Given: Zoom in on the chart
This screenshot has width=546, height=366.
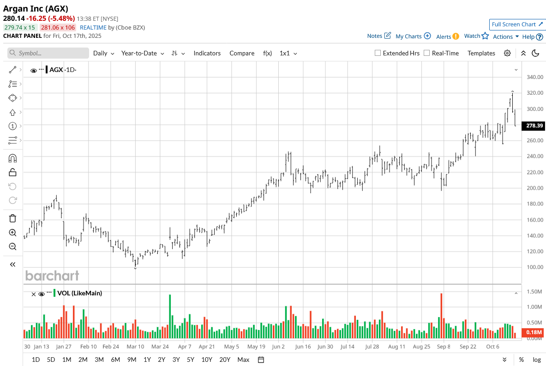Looking at the screenshot, I should (12, 233).
